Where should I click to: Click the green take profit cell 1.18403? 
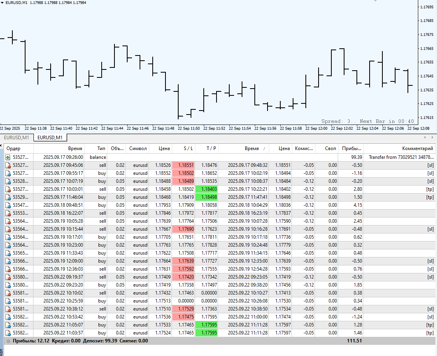point(207,189)
